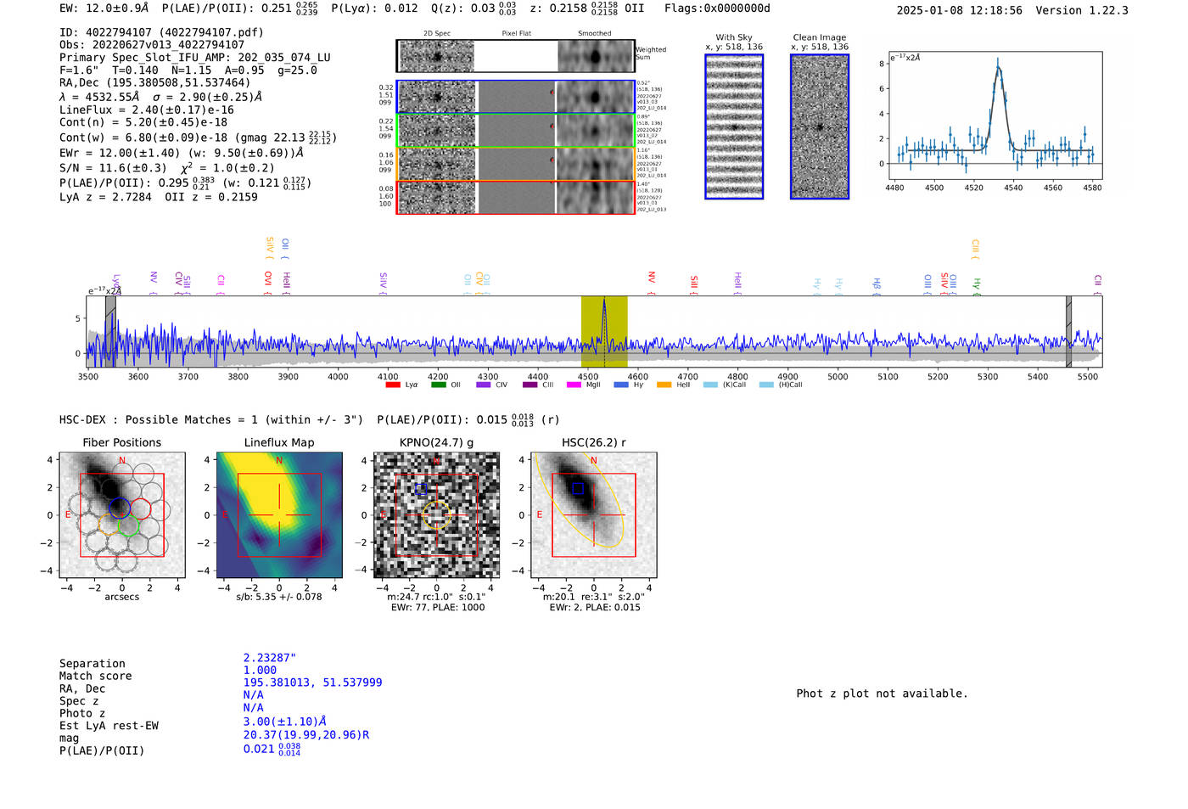This screenshot has width=1188, height=809.
Task: Click the Cont(n) = 5.20(±0.45)e-18 value
Action: pyautogui.click(x=143, y=122)
